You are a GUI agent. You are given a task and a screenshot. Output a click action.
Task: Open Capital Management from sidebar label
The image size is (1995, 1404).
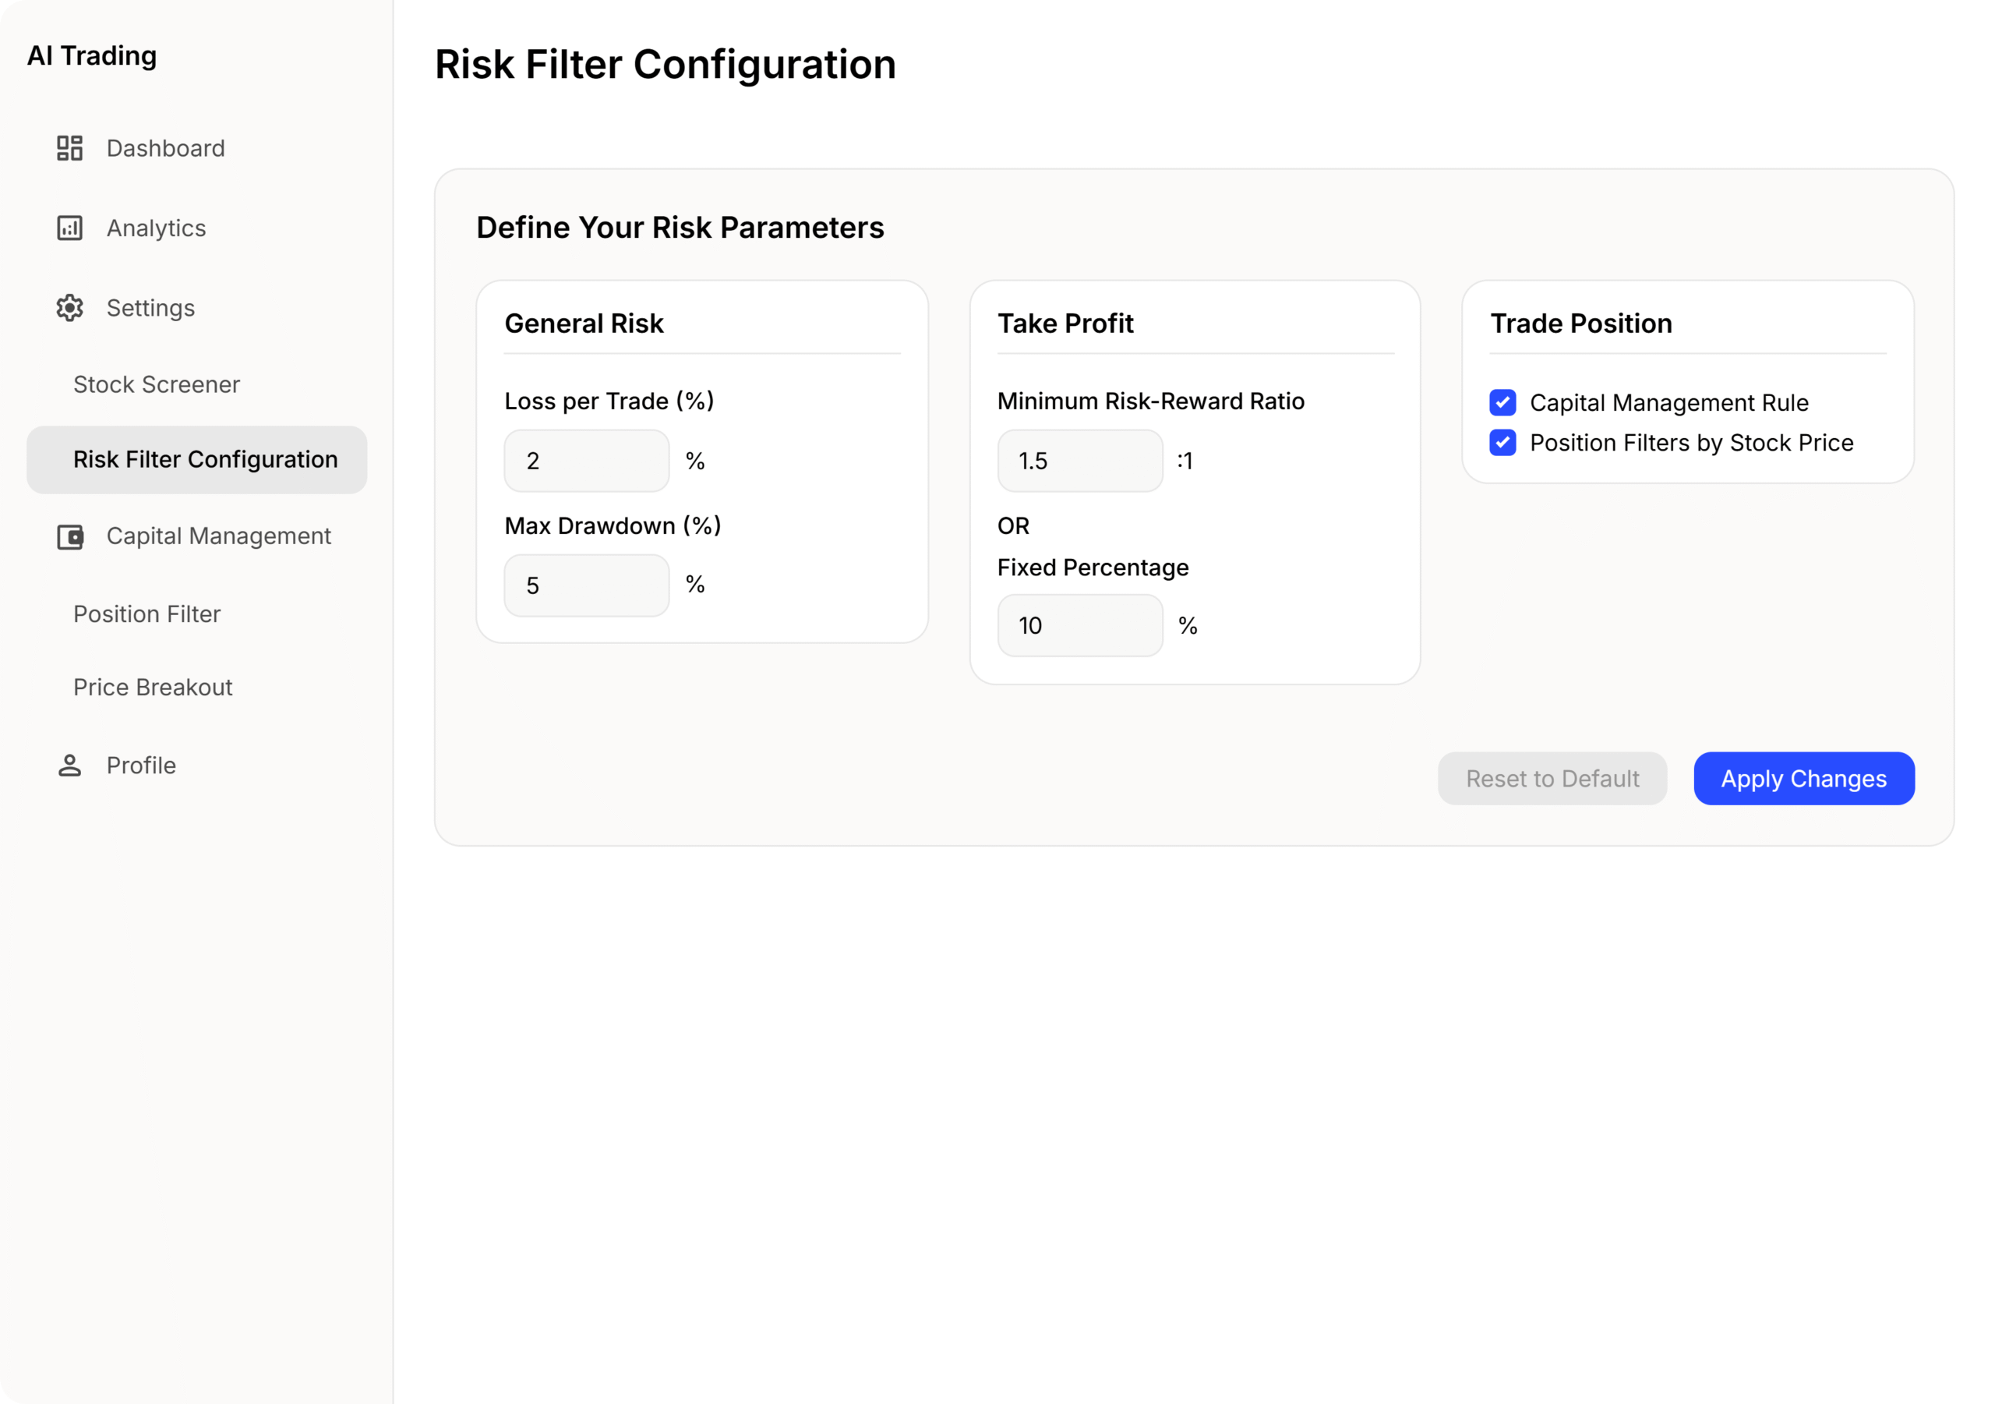pos(219,536)
